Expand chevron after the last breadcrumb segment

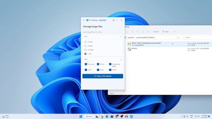(156, 38)
